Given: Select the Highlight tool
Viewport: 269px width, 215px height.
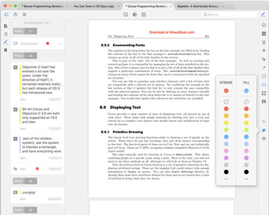Looking at the screenshot, I should point(264,34).
